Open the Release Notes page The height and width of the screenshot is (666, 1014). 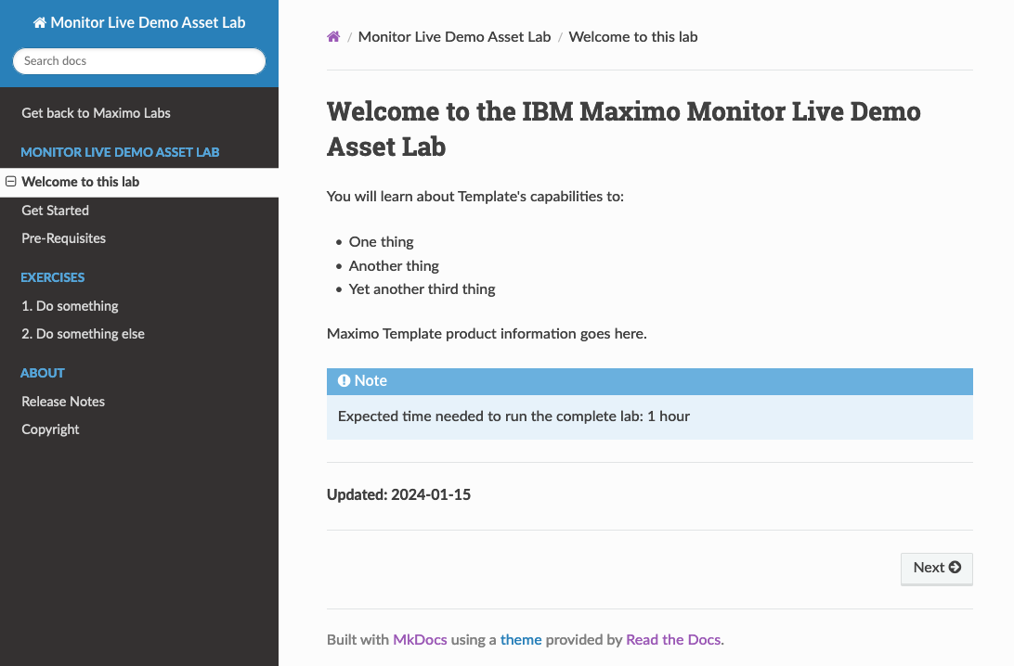point(63,402)
